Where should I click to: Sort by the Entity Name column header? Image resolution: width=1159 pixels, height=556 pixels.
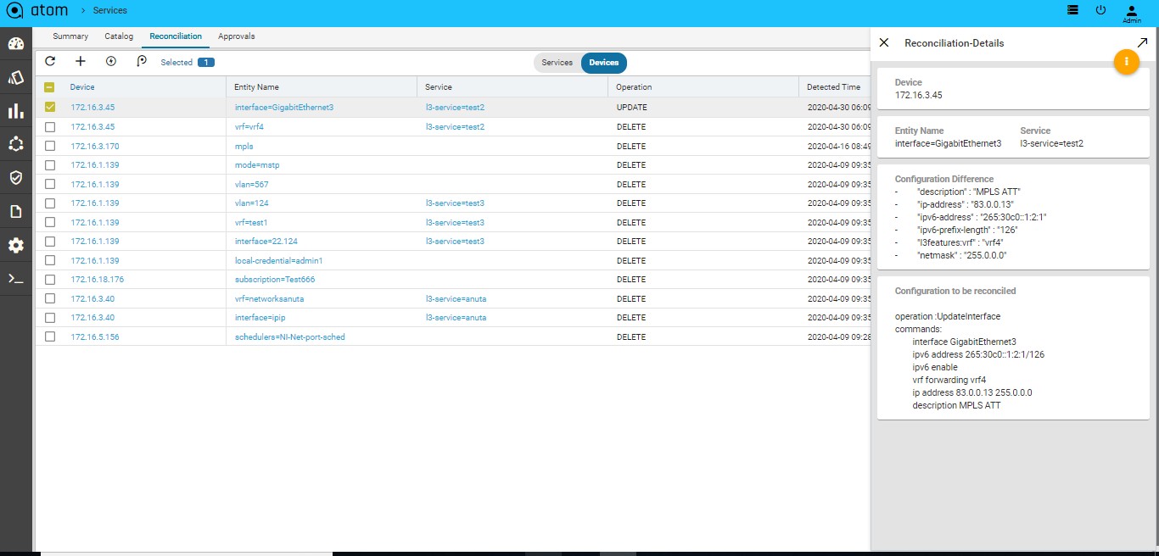point(257,87)
